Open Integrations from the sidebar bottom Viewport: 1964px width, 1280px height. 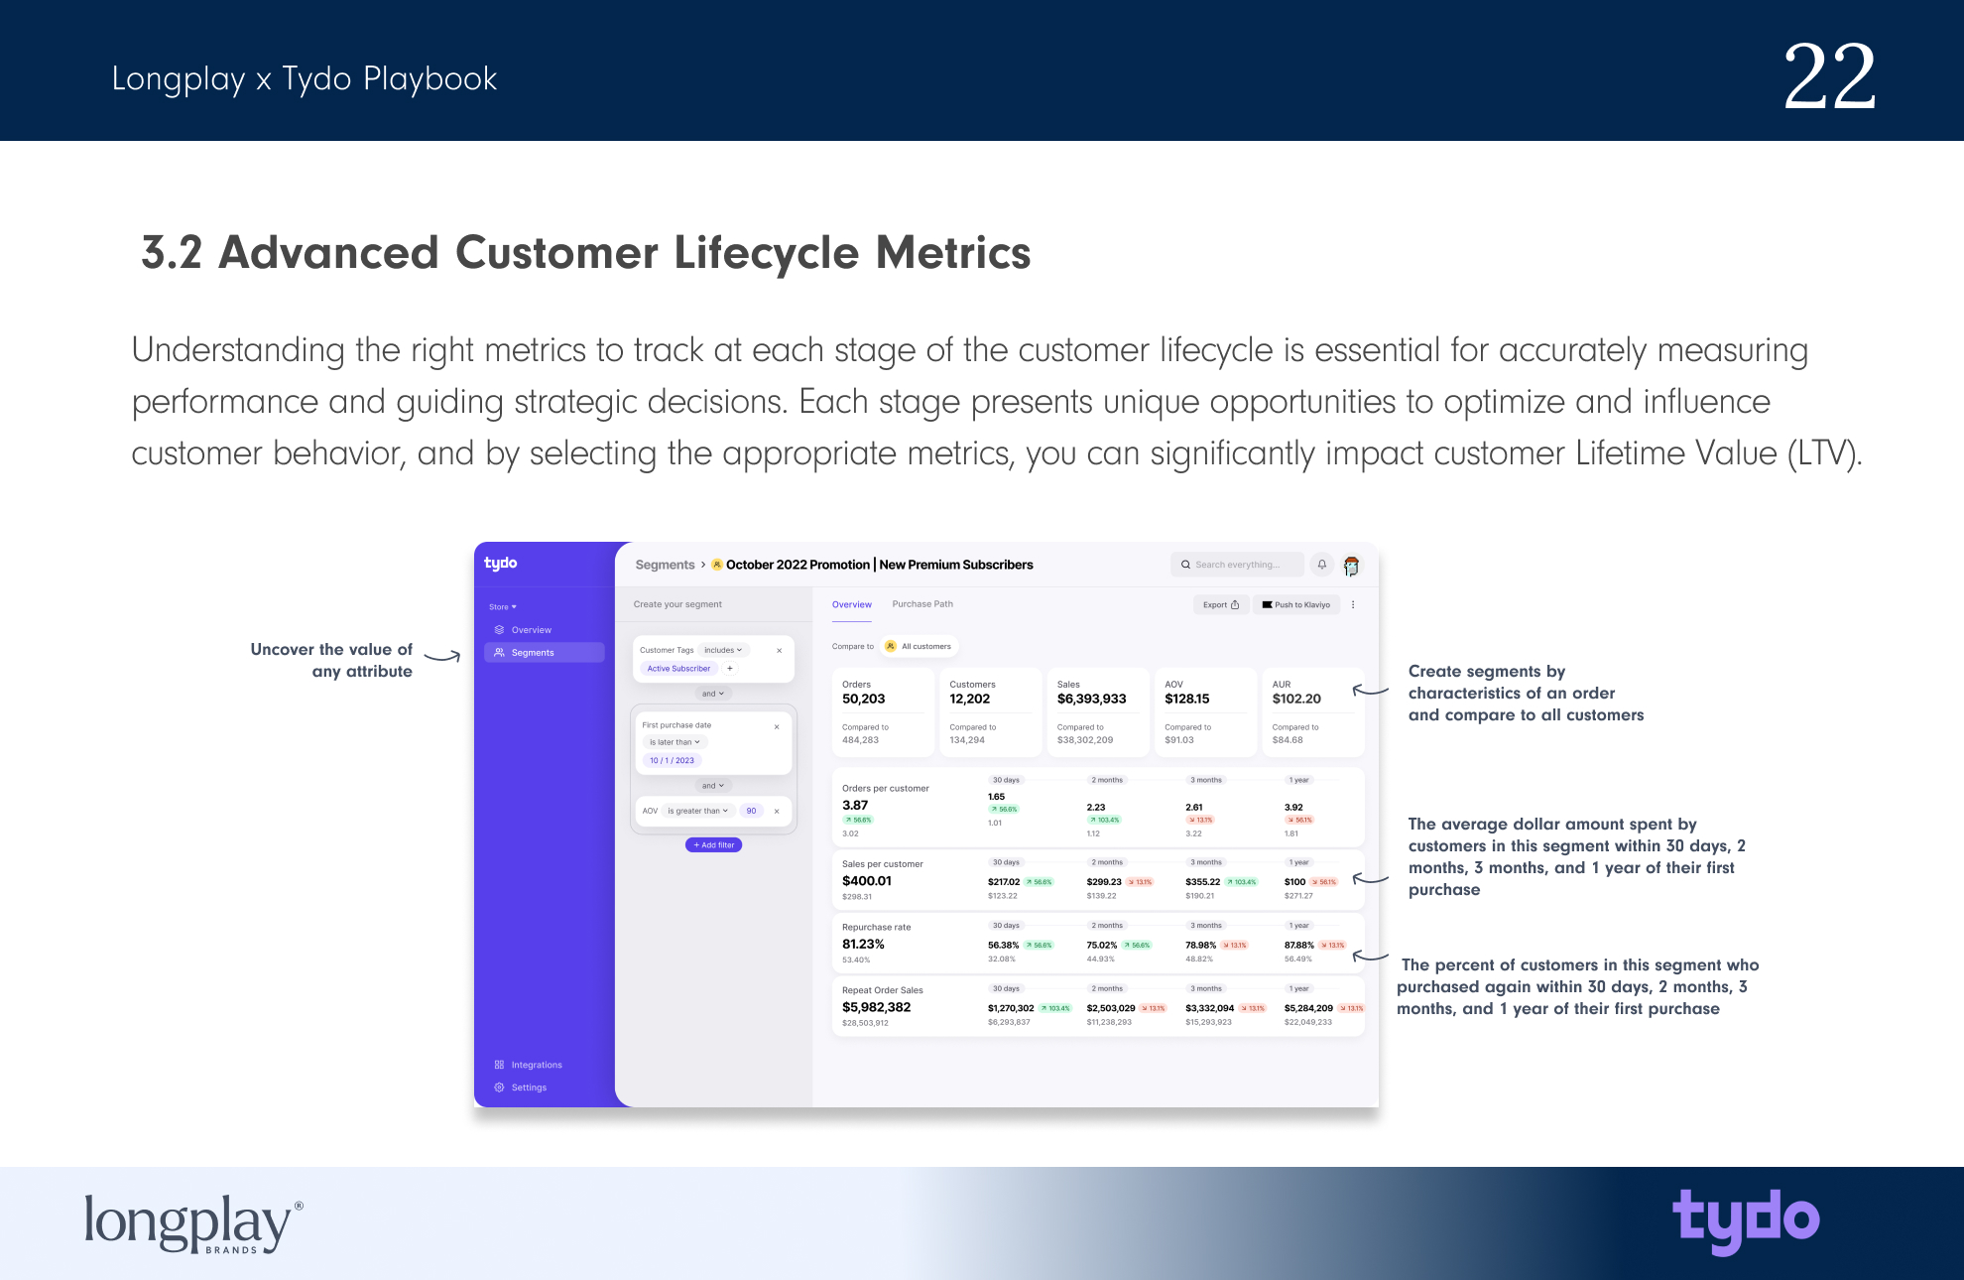(528, 1065)
